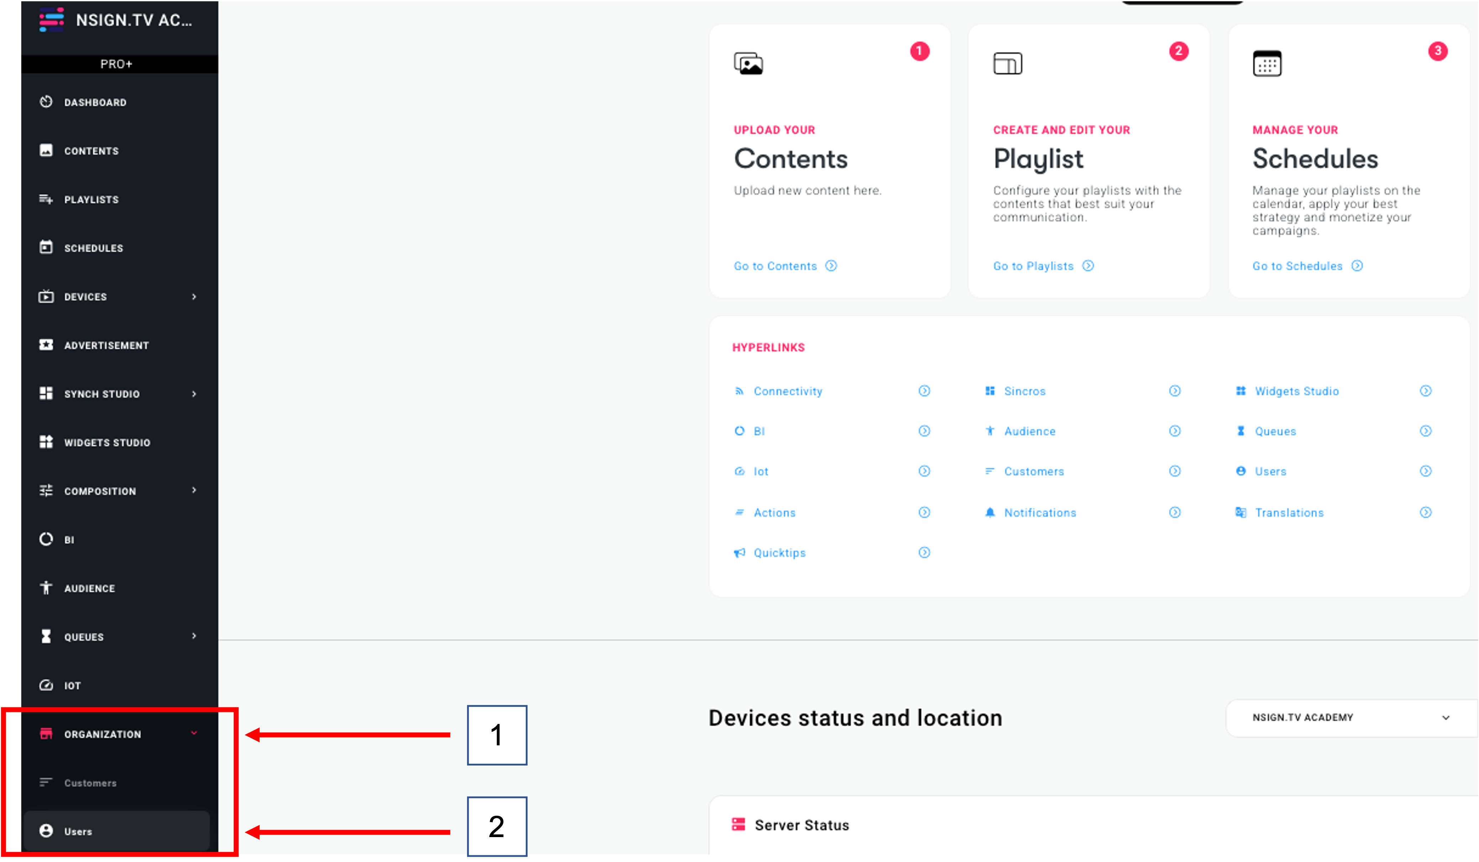Click the Schedules calendar icon in sidebar
The width and height of the screenshot is (1479, 862).
(x=46, y=248)
